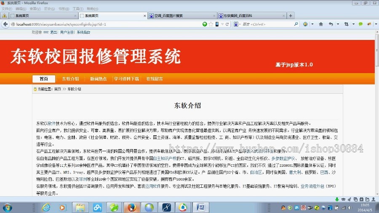Select 学习资料下载 in the navigation bar
Image resolution: width=379 pixels, height=213 pixels.
(x=126, y=79)
